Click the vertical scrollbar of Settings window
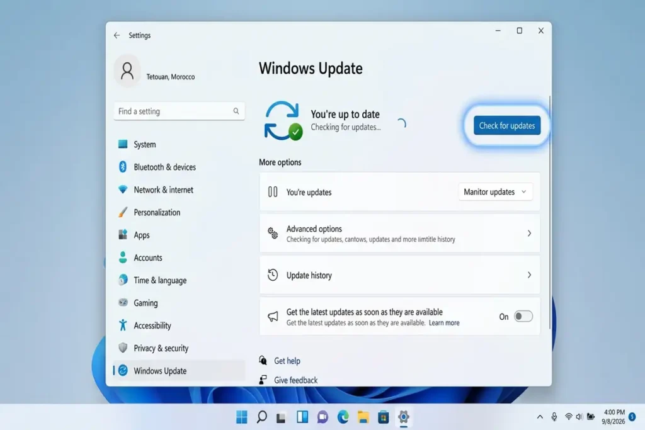 tap(549, 212)
